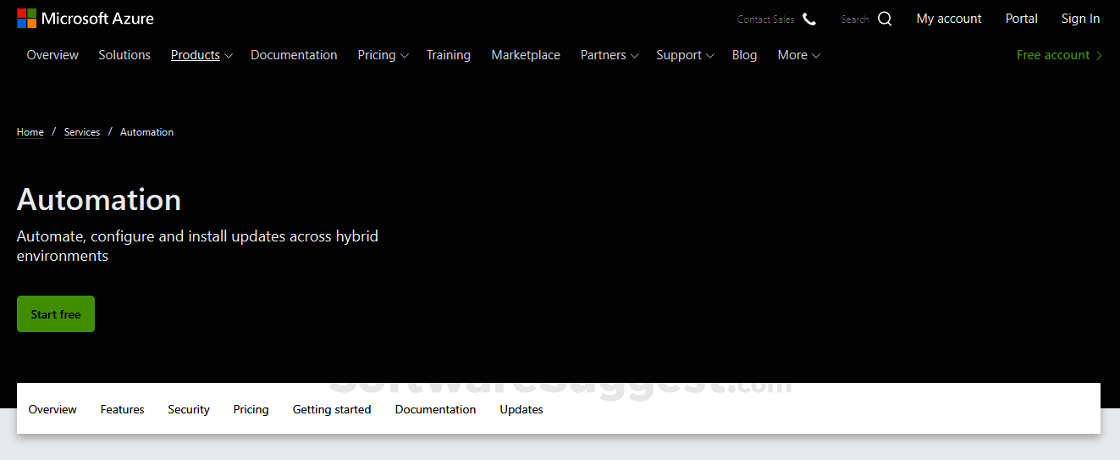
Task: Switch to the Security section tab
Action: tap(189, 409)
